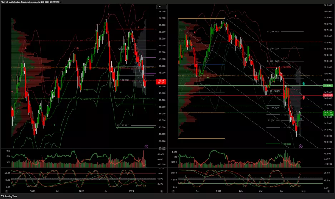Click the green 143.757 price tag on right chart
Screen dimensions: 335x199
click(327, 113)
